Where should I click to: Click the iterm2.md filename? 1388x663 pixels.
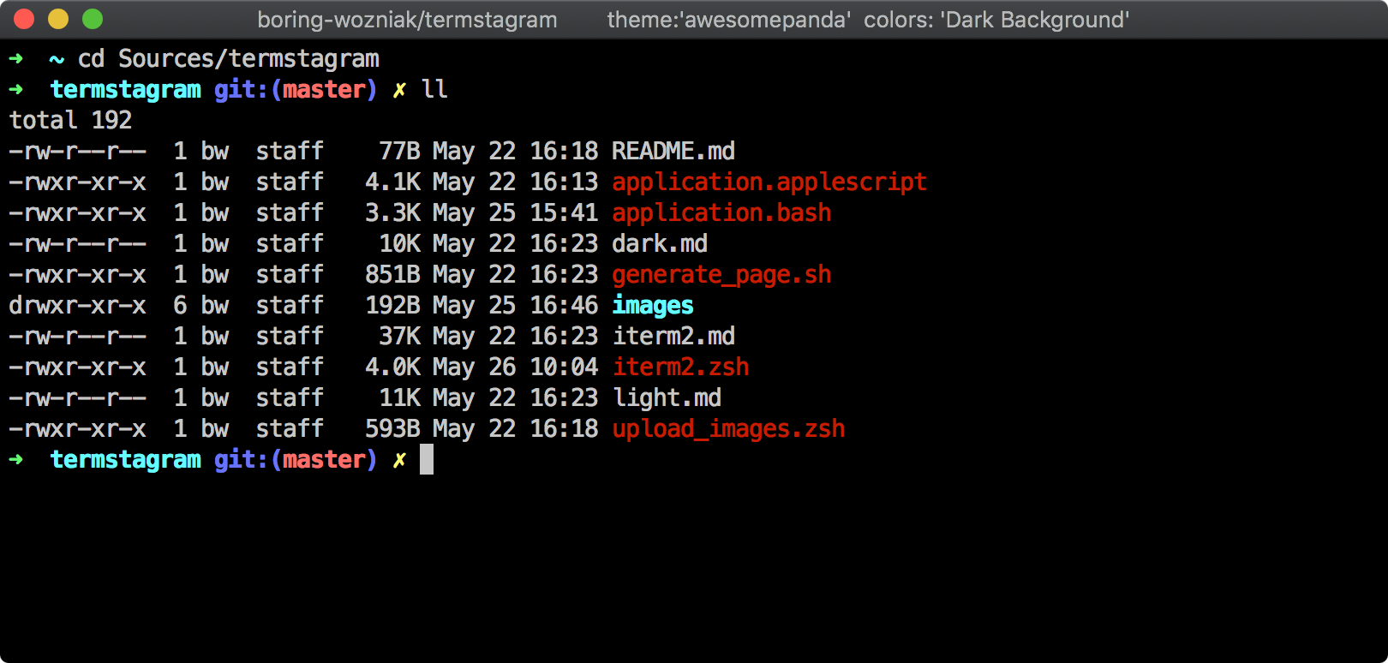coord(673,337)
